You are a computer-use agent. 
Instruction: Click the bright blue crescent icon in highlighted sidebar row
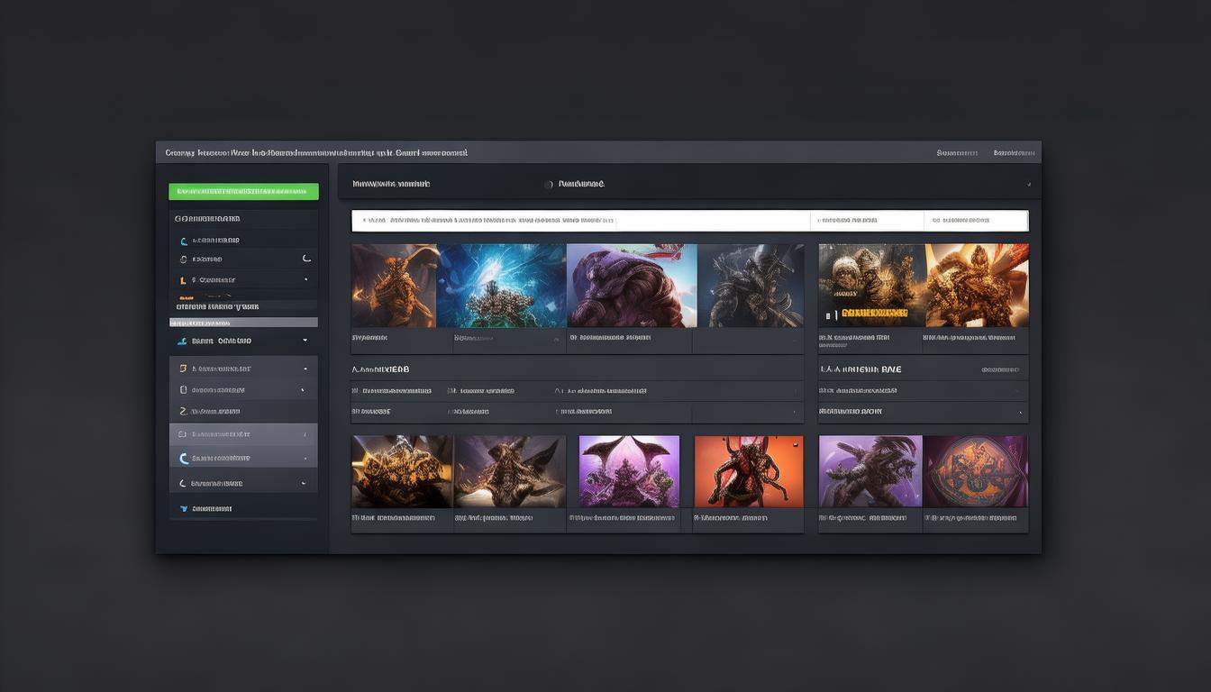click(184, 459)
